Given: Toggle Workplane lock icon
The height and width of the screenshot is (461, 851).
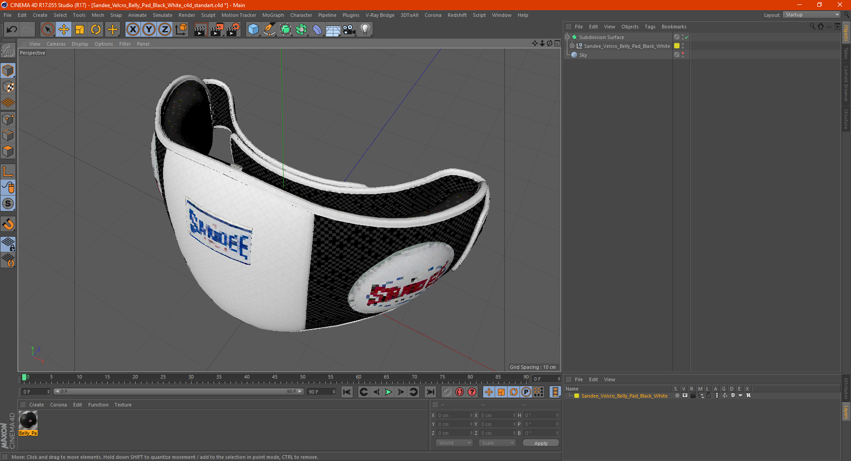Looking at the screenshot, I should 8,244.
